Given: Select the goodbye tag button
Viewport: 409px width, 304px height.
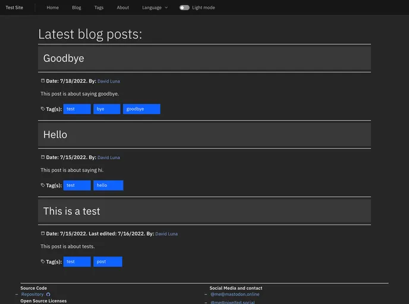Looking at the screenshot, I should 141,109.
